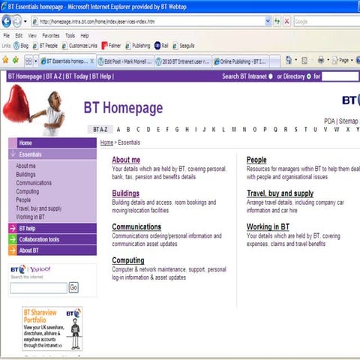Open the recent pages dropdown beside Forward
The image size is (360, 360).
pyautogui.click(x=25, y=22)
